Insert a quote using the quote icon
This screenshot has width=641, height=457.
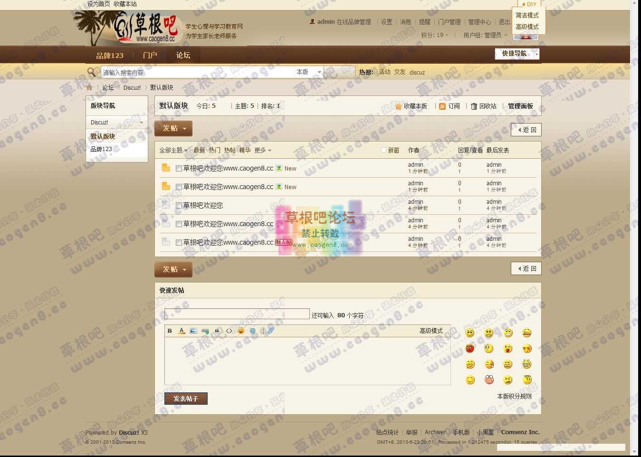point(217,331)
